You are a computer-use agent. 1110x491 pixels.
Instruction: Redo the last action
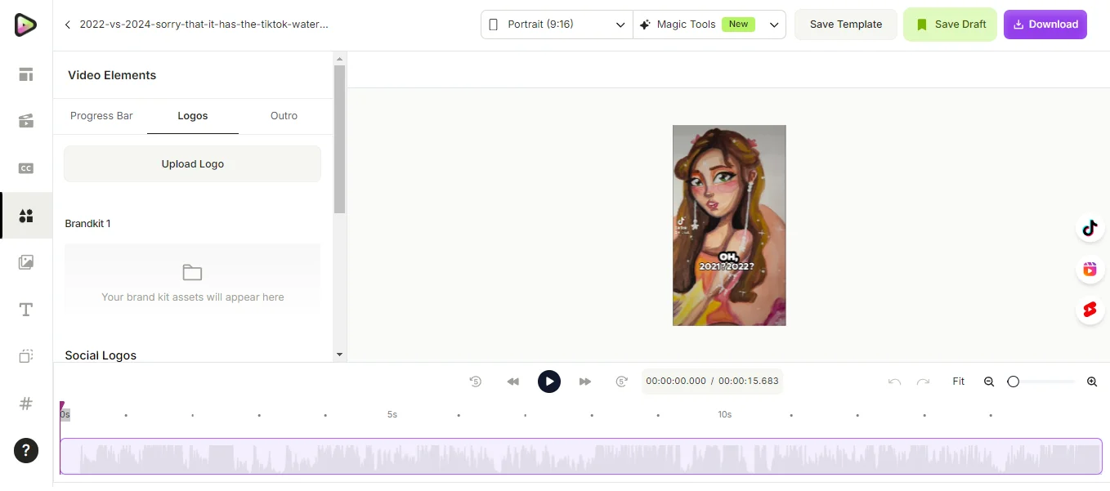(x=923, y=382)
